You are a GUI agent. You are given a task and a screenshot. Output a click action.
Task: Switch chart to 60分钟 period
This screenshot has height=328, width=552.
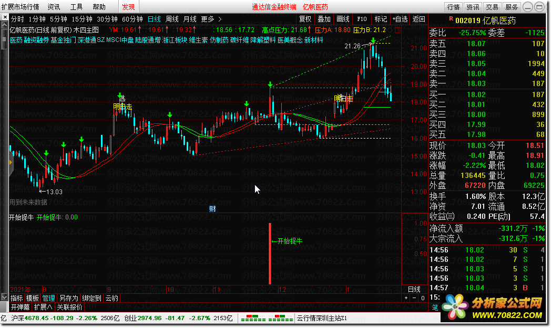click(132, 19)
